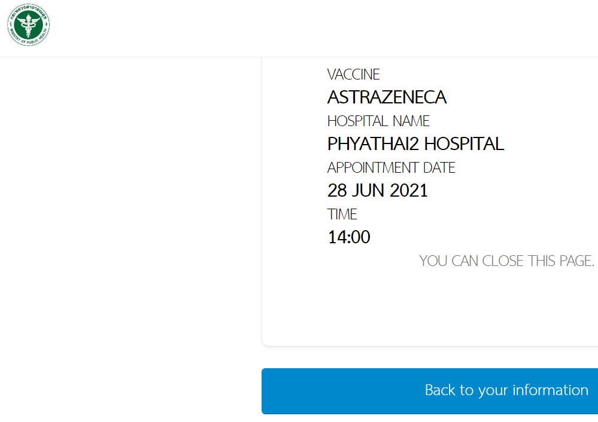Click the HOSPITAL NAME field label

tap(378, 121)
